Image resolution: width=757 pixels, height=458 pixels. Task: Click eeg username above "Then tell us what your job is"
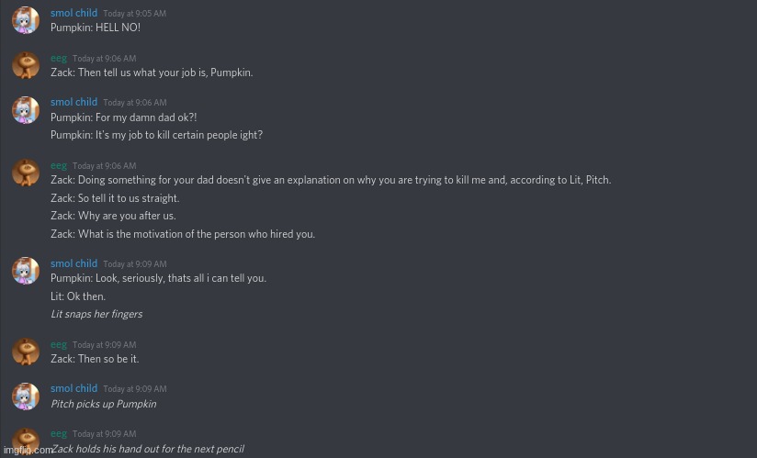coord(59,58)
